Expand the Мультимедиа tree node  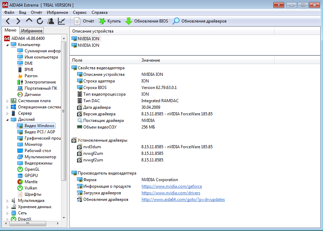[x=7, y=201]
